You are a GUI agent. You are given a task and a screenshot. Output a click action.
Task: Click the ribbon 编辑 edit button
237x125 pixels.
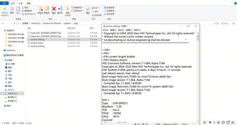pyautogui.click(x=95, y=12)
